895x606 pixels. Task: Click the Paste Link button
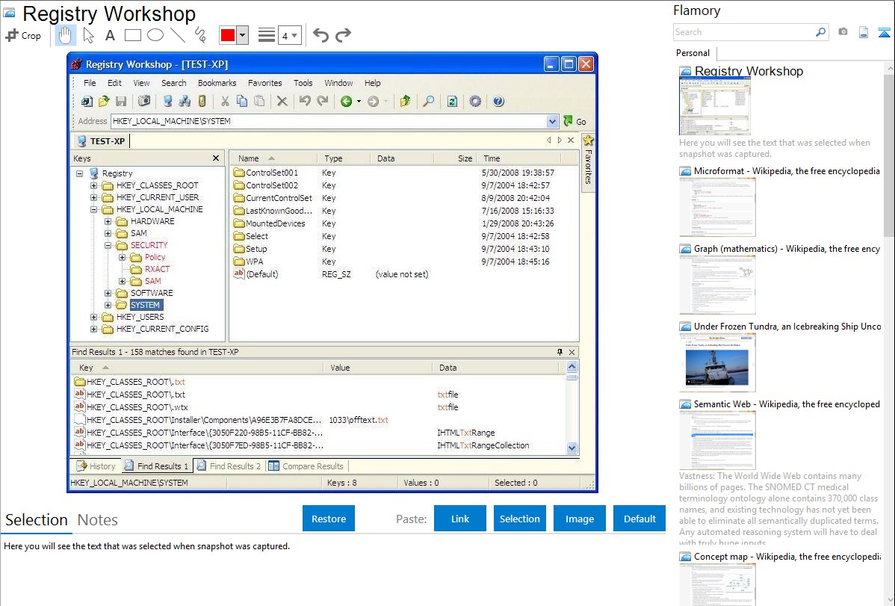(x=460, y=519)
